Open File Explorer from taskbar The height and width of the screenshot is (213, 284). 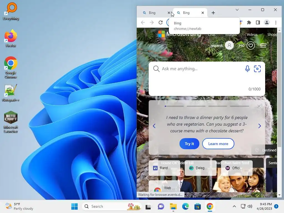pos(173,206)
